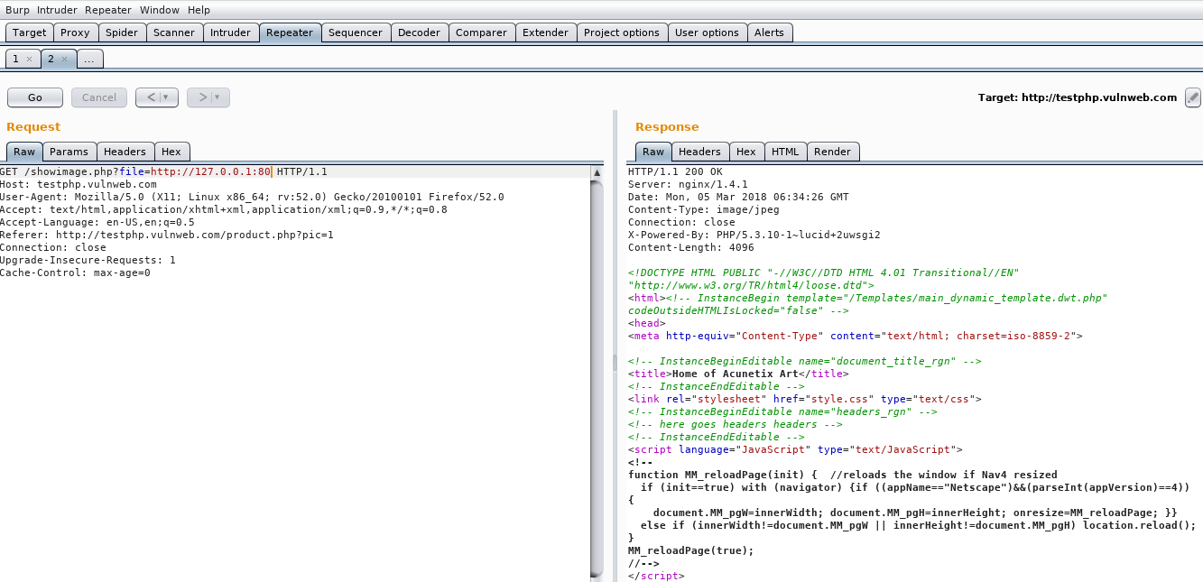Click the request scrollbar up arrow
This screenshot has height=582, width=1203.
click(597, 172)
